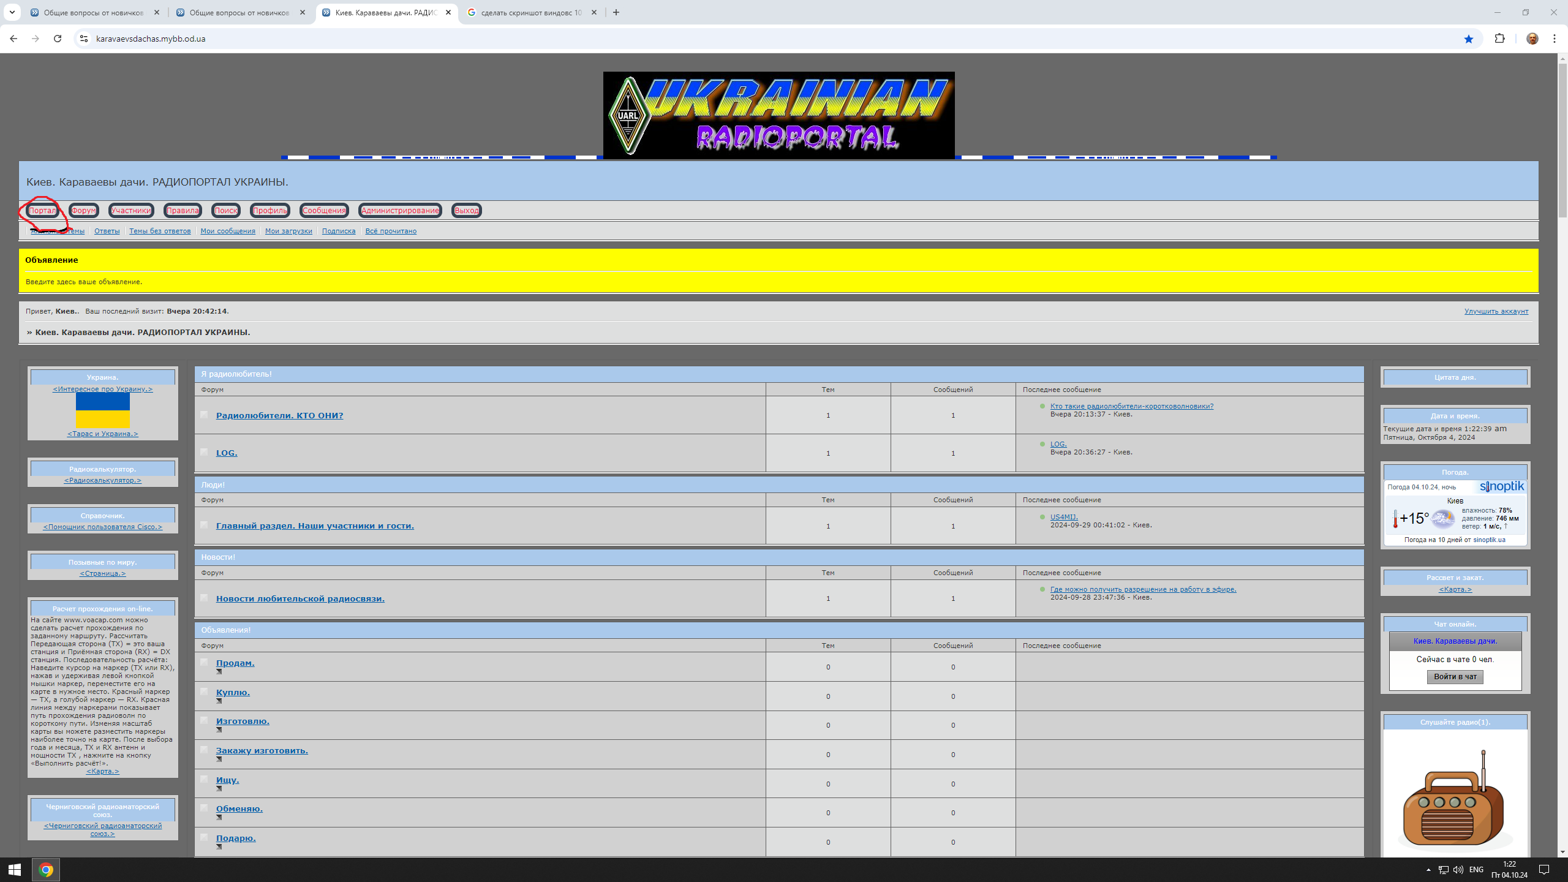Open the Extensions puzzle icon
The image size is (1568, 882).
(1499, 39)
